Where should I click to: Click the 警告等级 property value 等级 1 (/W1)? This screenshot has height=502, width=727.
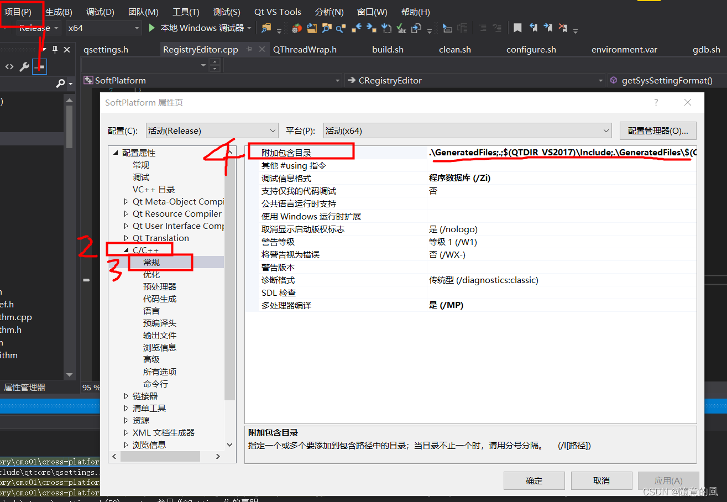(453, 242)
